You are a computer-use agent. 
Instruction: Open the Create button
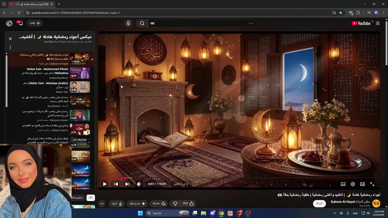tap(35, 23)
